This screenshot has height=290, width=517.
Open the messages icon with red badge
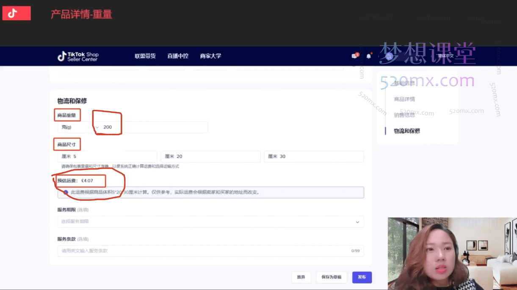coord(355,56)
